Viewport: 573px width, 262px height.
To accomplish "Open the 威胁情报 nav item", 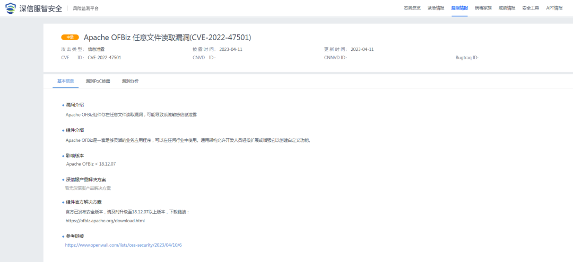I will coord(507,8).
